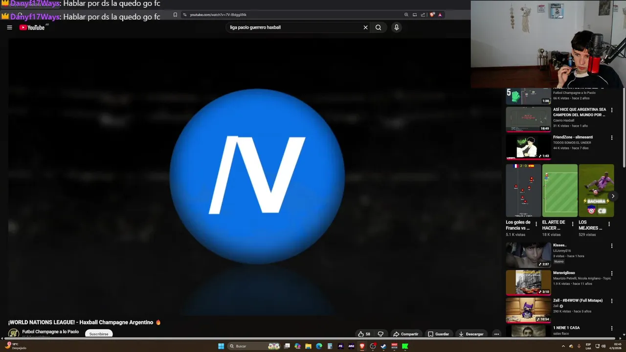Open options for '1 NENE 1 CASA' video
The image size is (626, 352).
pyautogui.click(x=611, y=329)
